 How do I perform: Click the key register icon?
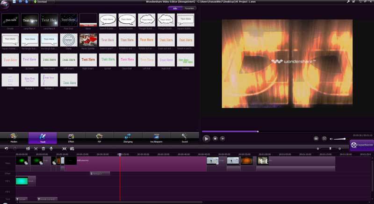pos(348,1)
